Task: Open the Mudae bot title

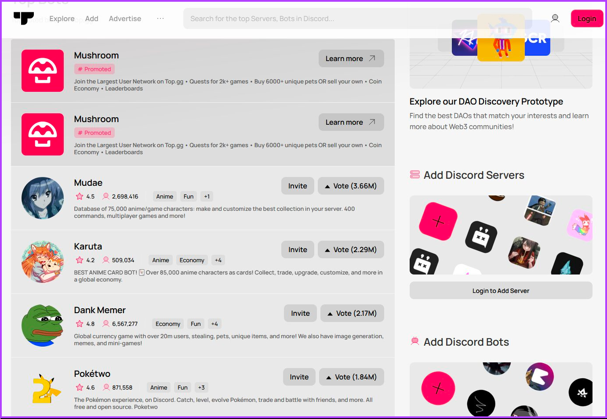Action: tap(88, 183)
